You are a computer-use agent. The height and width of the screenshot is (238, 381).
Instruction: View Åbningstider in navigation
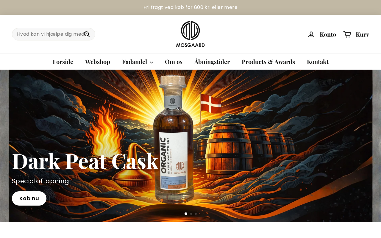point(212,62)
